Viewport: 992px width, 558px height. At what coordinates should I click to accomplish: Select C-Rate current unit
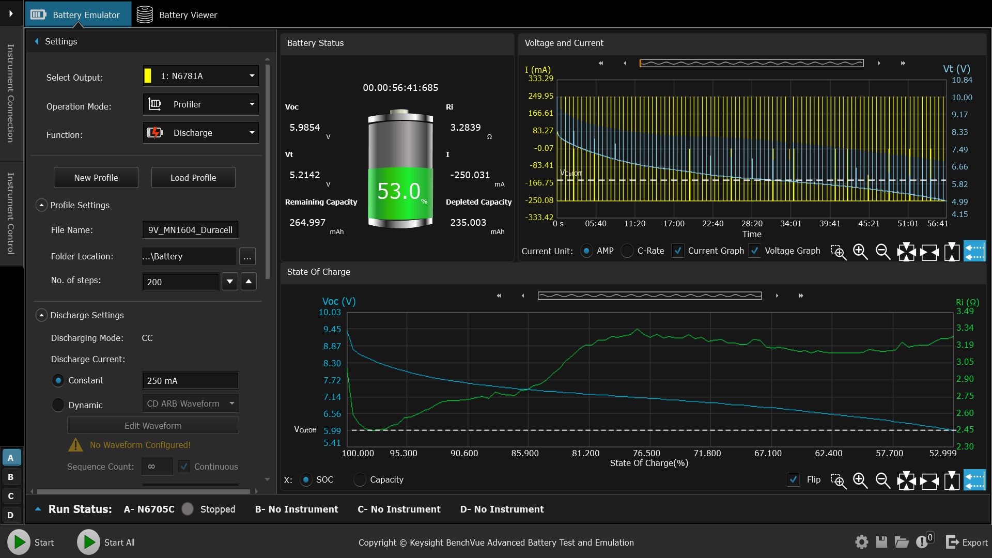tap(627, 251)
